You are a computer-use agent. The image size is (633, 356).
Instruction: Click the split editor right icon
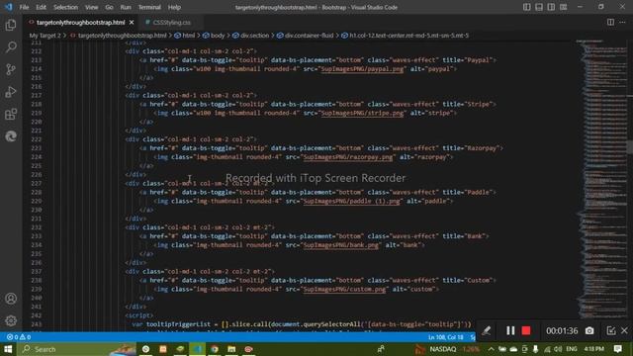(x=610, y=22)
